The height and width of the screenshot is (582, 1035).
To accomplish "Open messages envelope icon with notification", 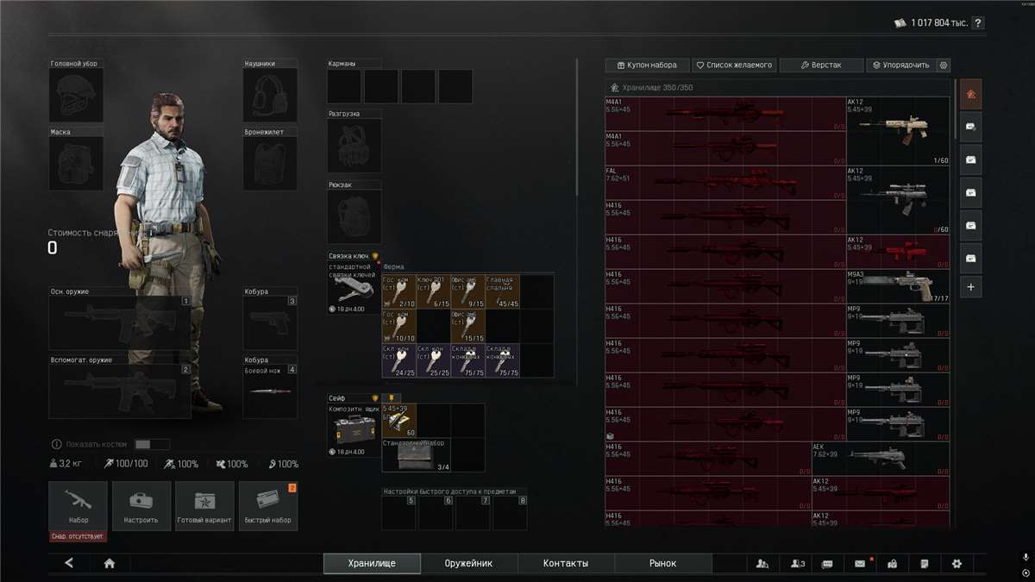I will 860,563.
